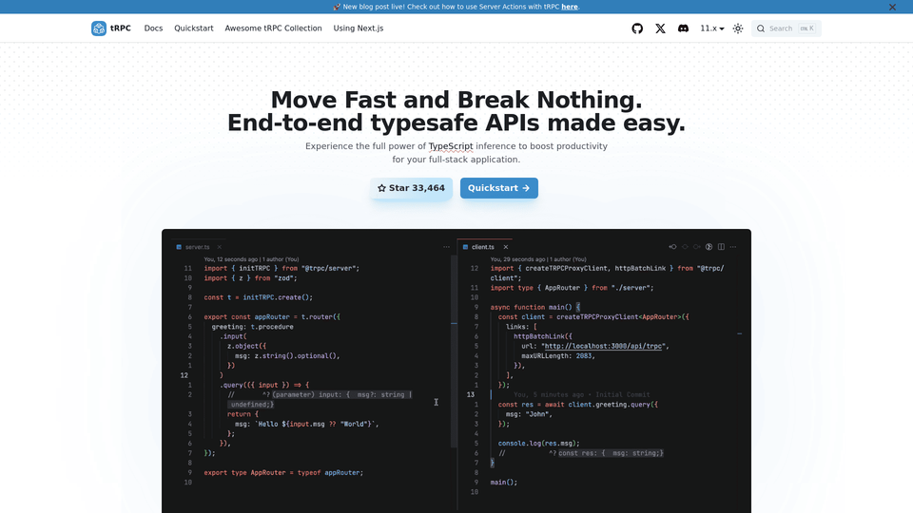Open the X (Twitter) profile icon
The width and height of the screenshot is (913, 513).
(x=660, y=28)
